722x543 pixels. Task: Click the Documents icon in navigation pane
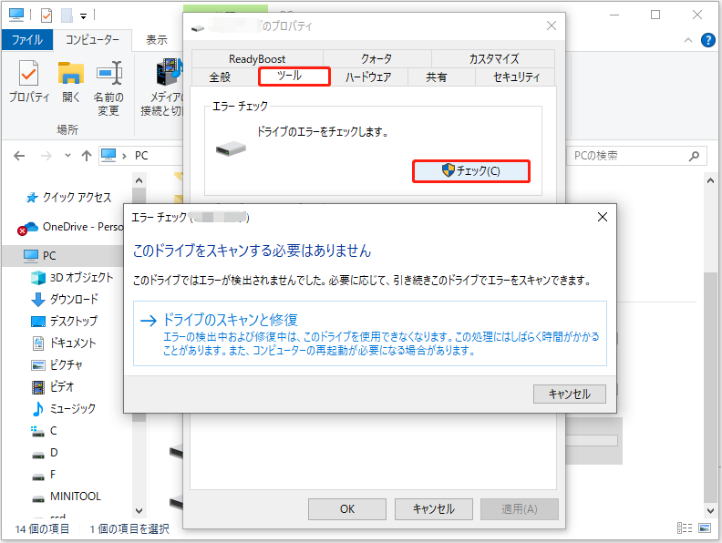click(37, 343)
